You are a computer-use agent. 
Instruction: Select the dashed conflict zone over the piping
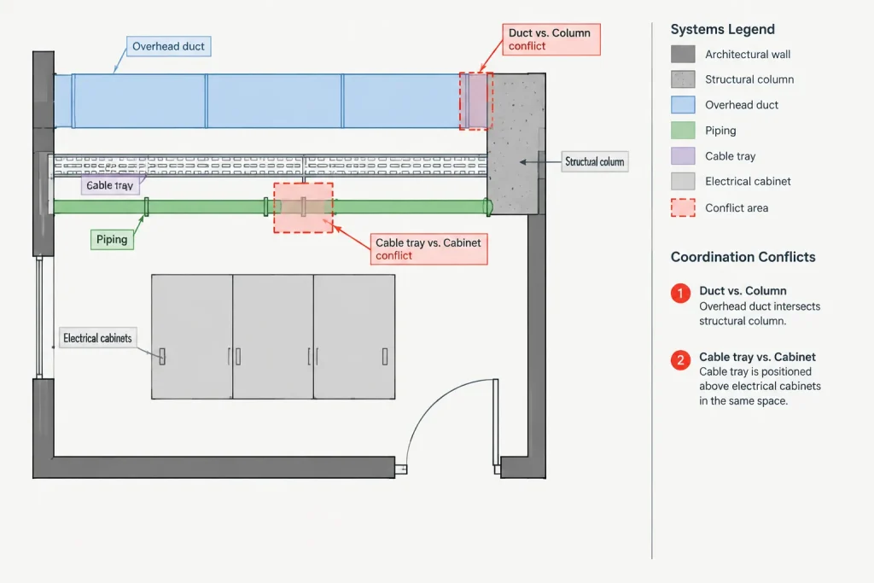click(x=303, y=208)
